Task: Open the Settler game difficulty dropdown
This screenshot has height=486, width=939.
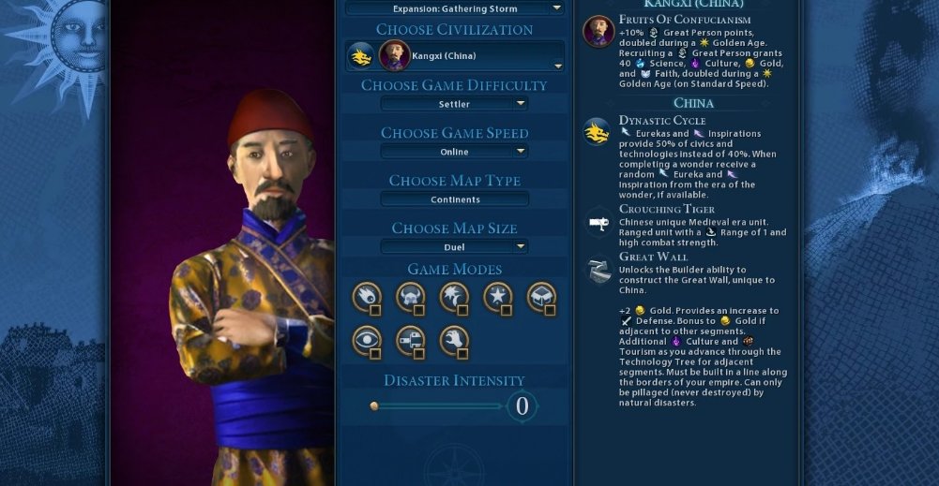Action: pos(455,104)
